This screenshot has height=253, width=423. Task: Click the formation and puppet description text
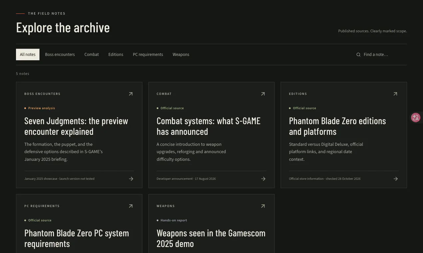tap(63, 152)
